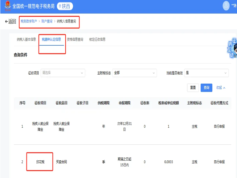Go to the 核定征收信息 tab
This screenshot has height=178, width=237.
[97, 39]
